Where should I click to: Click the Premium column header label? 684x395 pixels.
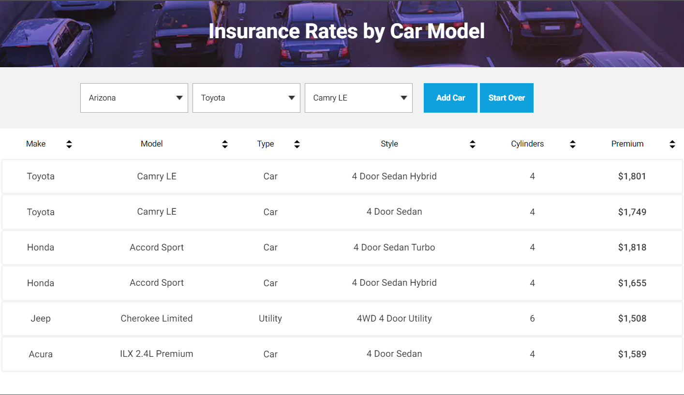(x=627, y=144)
